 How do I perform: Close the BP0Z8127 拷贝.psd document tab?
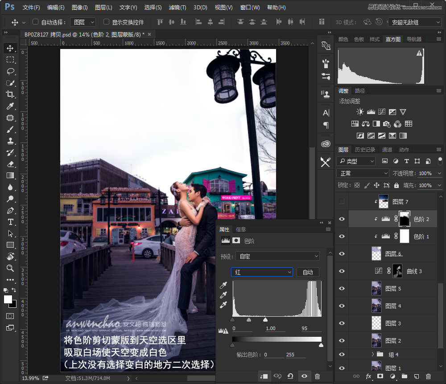tap(149, 34)
